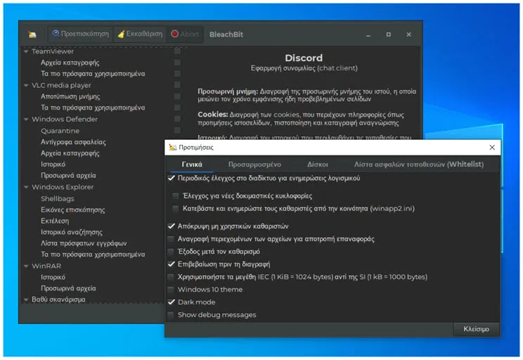Tick the VLC media player group checkbox
Image resolution: width=523 pixels, height=360 pixels.
coord(177,85)
